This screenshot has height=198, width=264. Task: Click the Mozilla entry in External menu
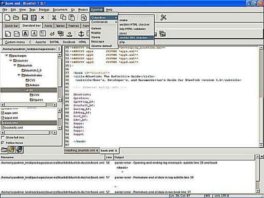coord(96,32)
